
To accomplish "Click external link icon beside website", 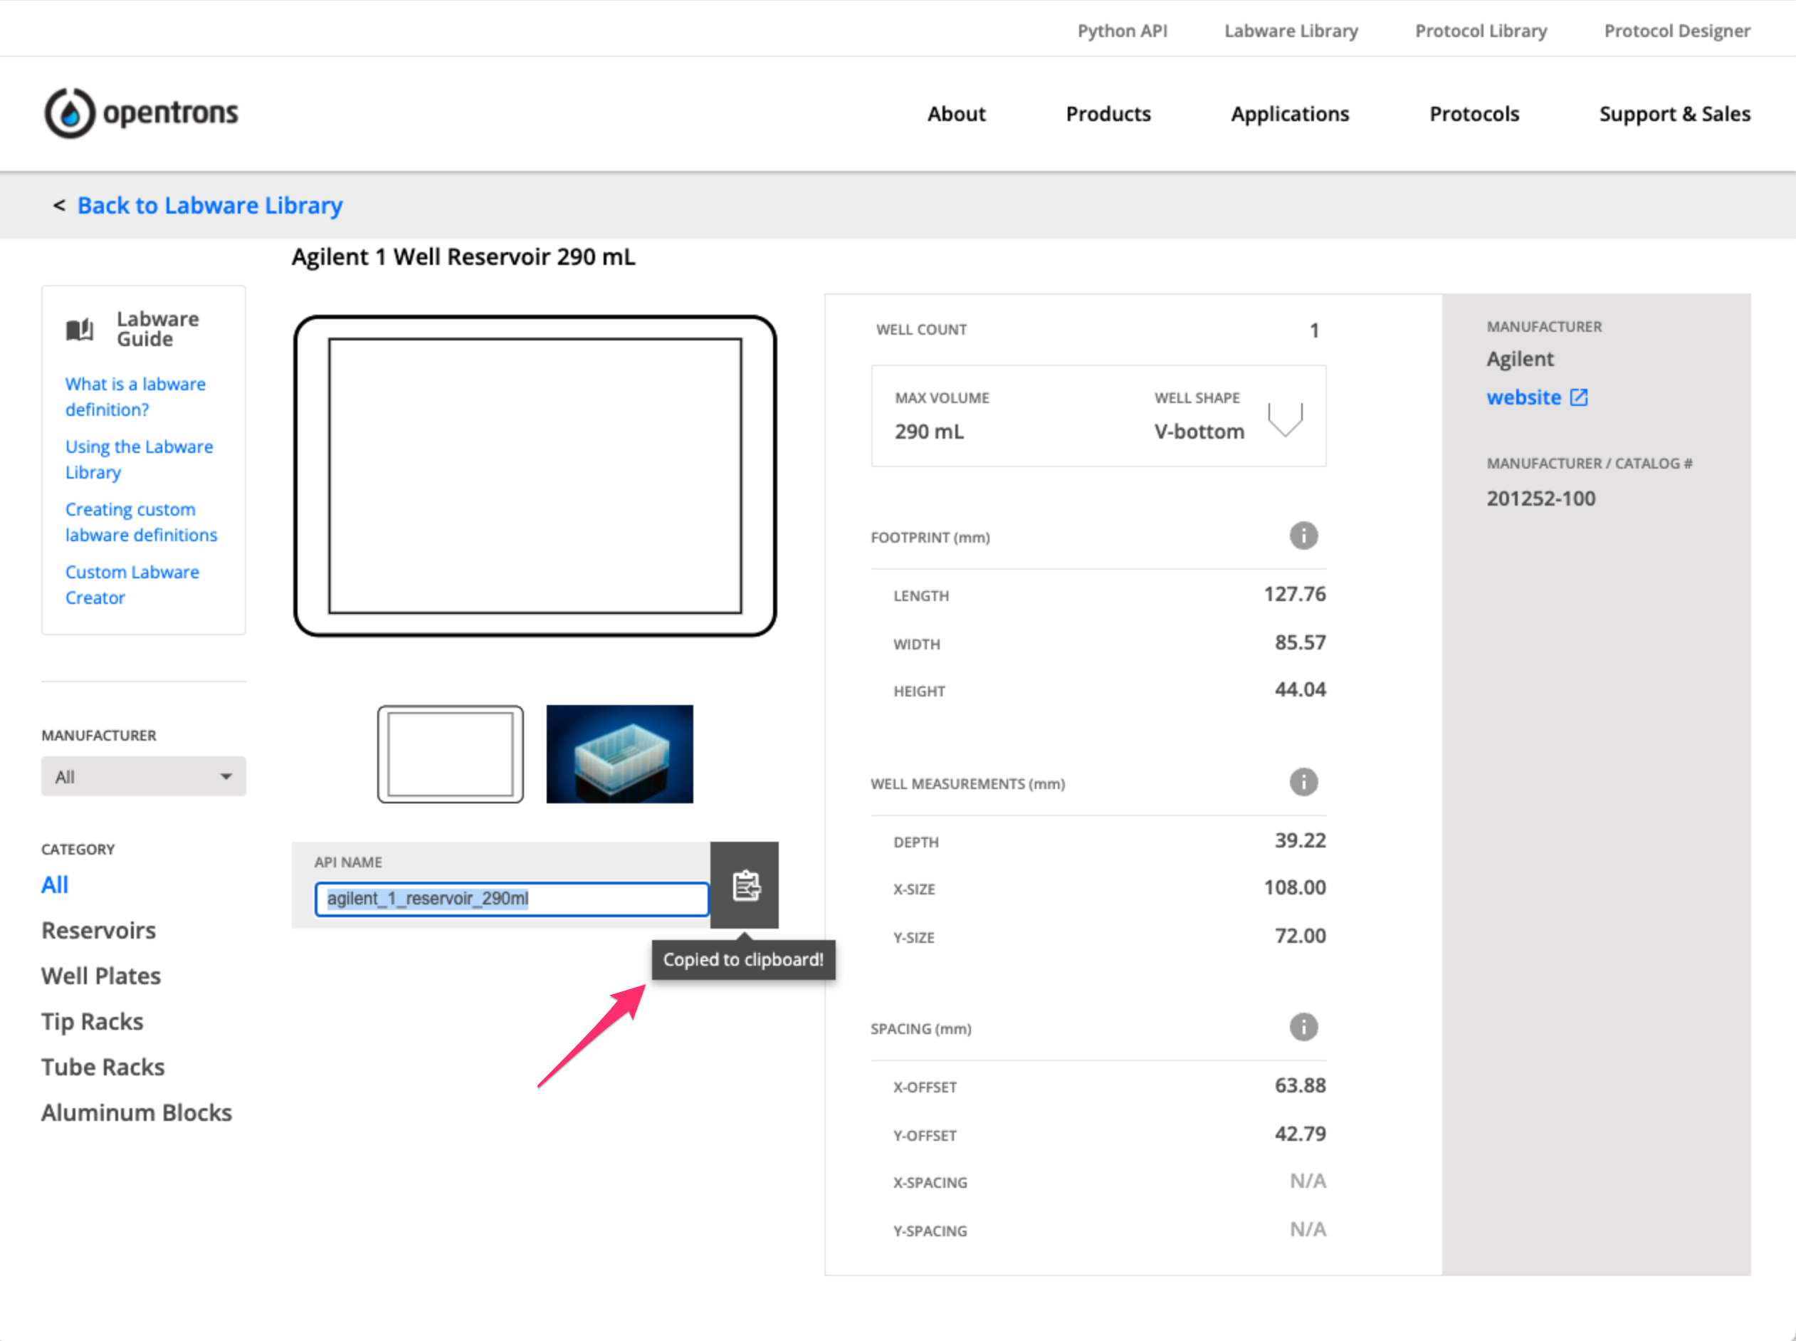I will click(1579, 398).
